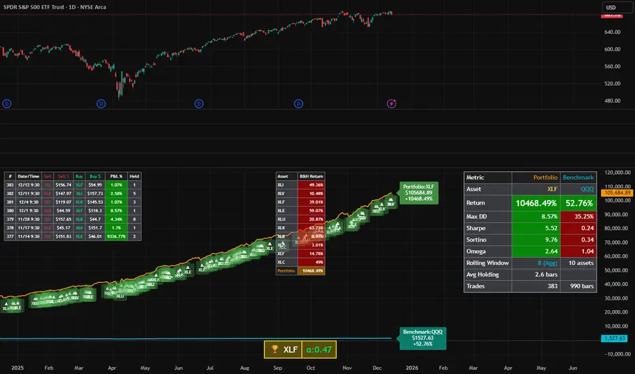Click the Portfolio:XLF $105684.89 label
This screenshot has height=374, width=635.
tap(418, 193)
